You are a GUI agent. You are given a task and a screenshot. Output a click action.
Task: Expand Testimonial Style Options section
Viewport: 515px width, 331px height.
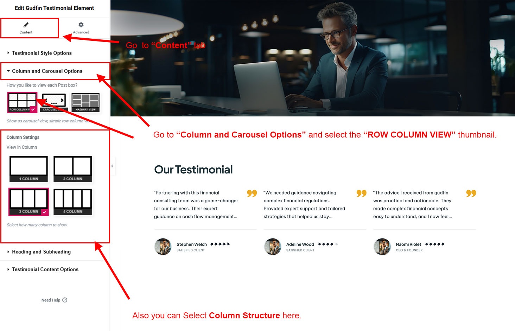click(x=42, y=53)
